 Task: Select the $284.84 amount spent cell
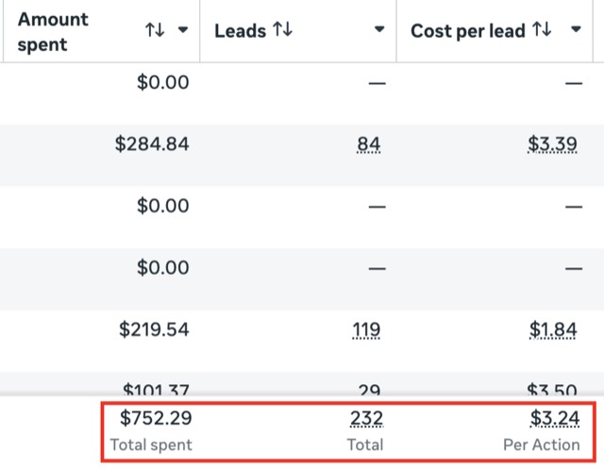[x=152, y=144]
